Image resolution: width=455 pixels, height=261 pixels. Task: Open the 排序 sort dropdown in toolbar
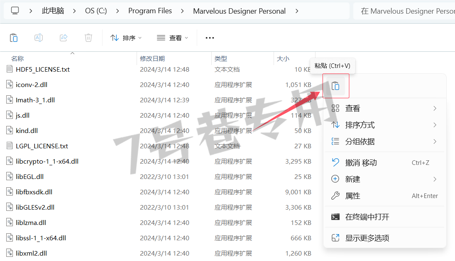click(126, 38)
